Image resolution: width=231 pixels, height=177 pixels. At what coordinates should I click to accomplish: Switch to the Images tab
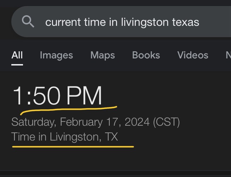coord(56,55)
